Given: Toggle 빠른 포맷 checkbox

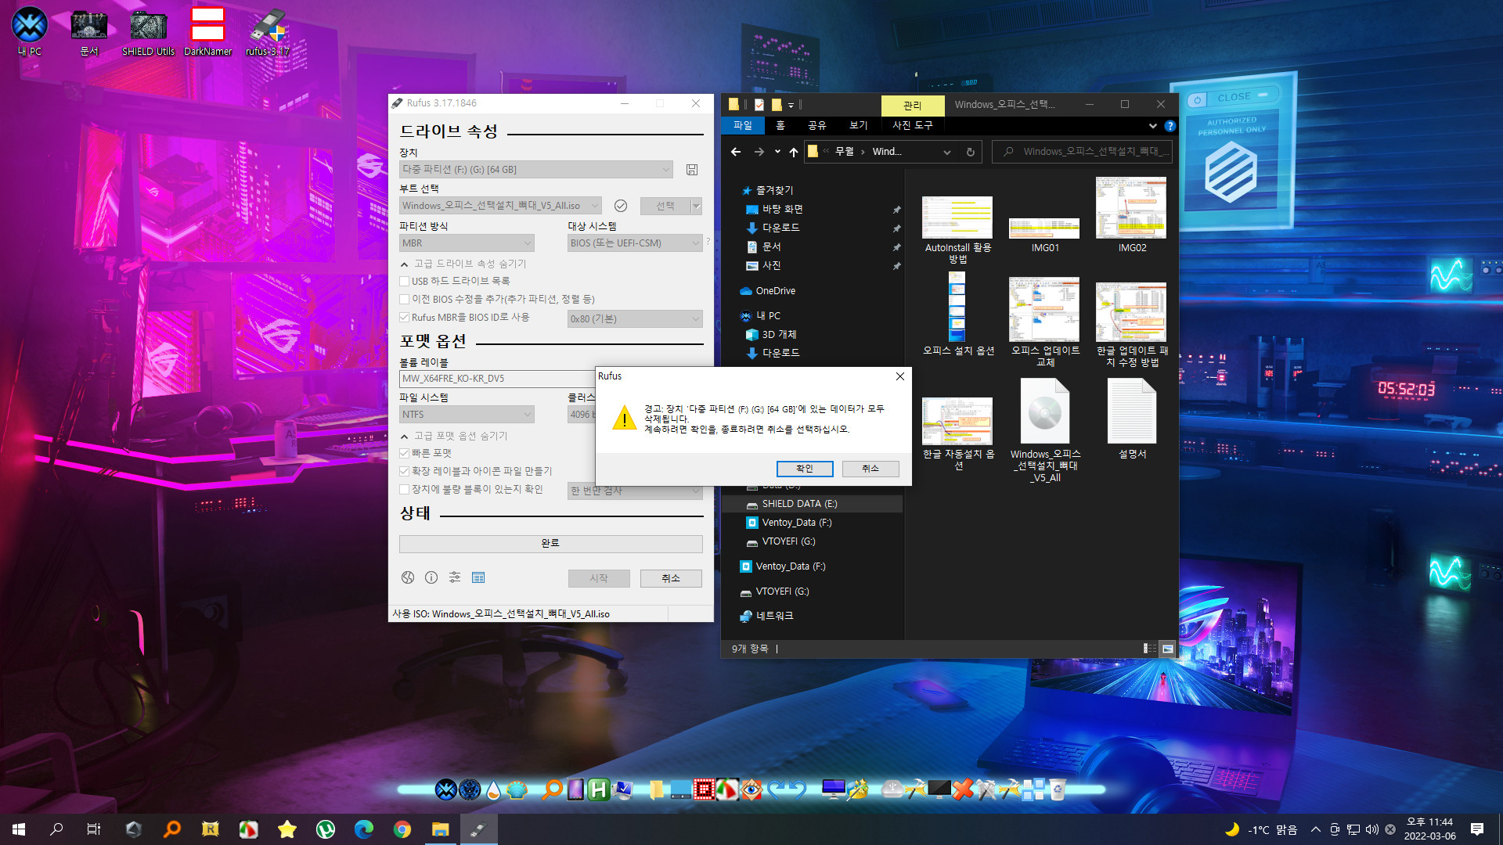Looking at the screenshot, I should [405, 453].
